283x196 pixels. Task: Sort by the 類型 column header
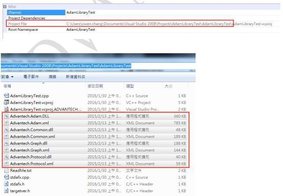130,86
